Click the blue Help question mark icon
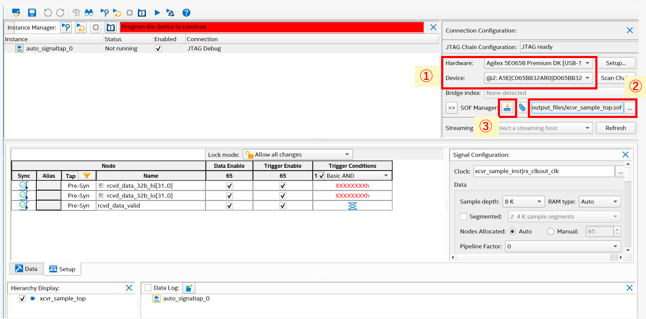The width and height of the screenshot is (646, 319). tap(186, 13)
